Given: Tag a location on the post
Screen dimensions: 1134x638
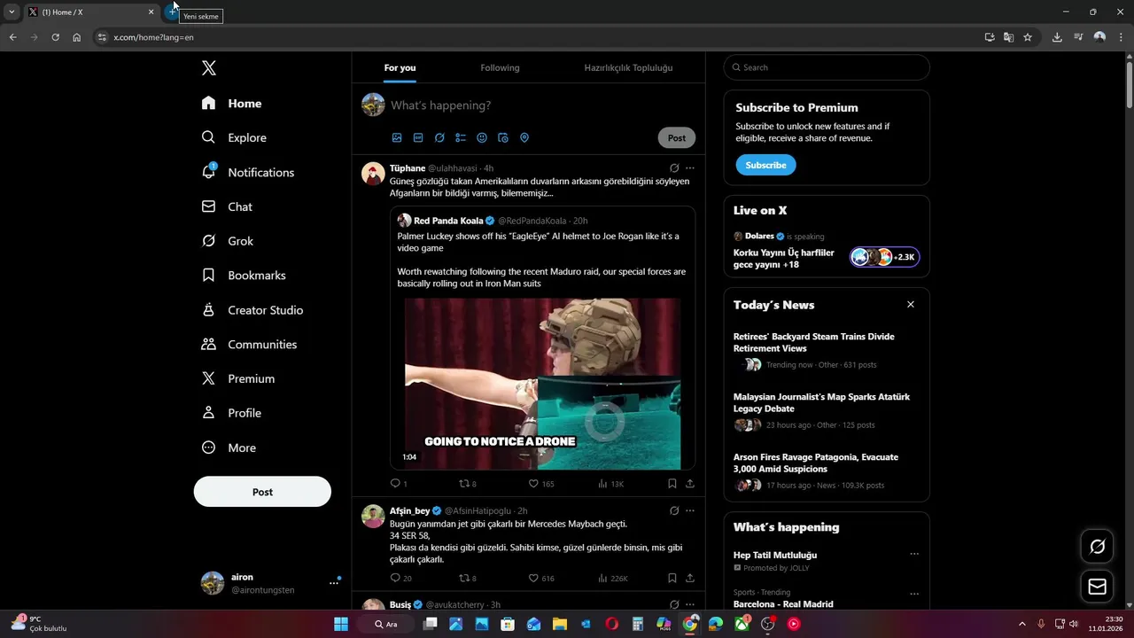Looking at the screenshot, I should pos(524,138).
